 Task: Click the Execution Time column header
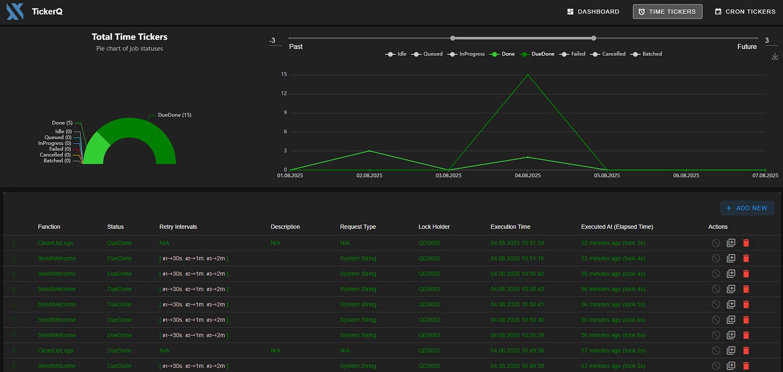(510, 227)
